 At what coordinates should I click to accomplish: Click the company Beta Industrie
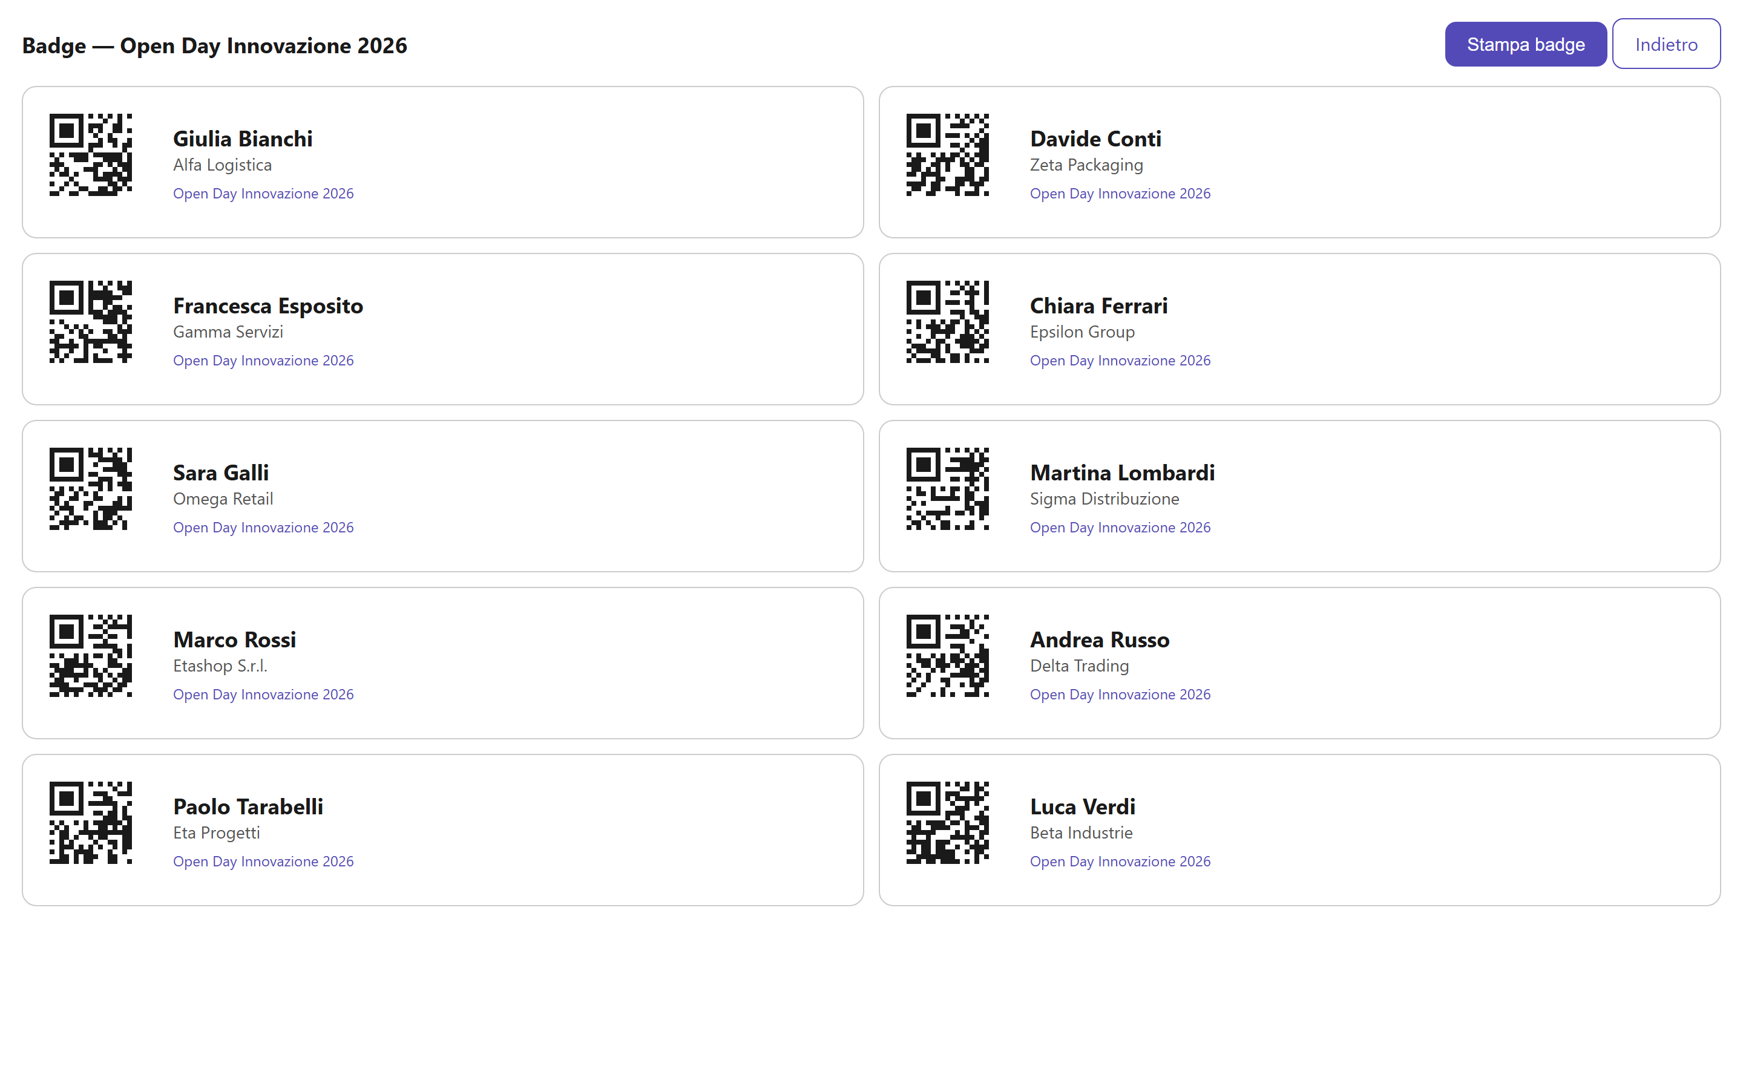pos(1081,833)
